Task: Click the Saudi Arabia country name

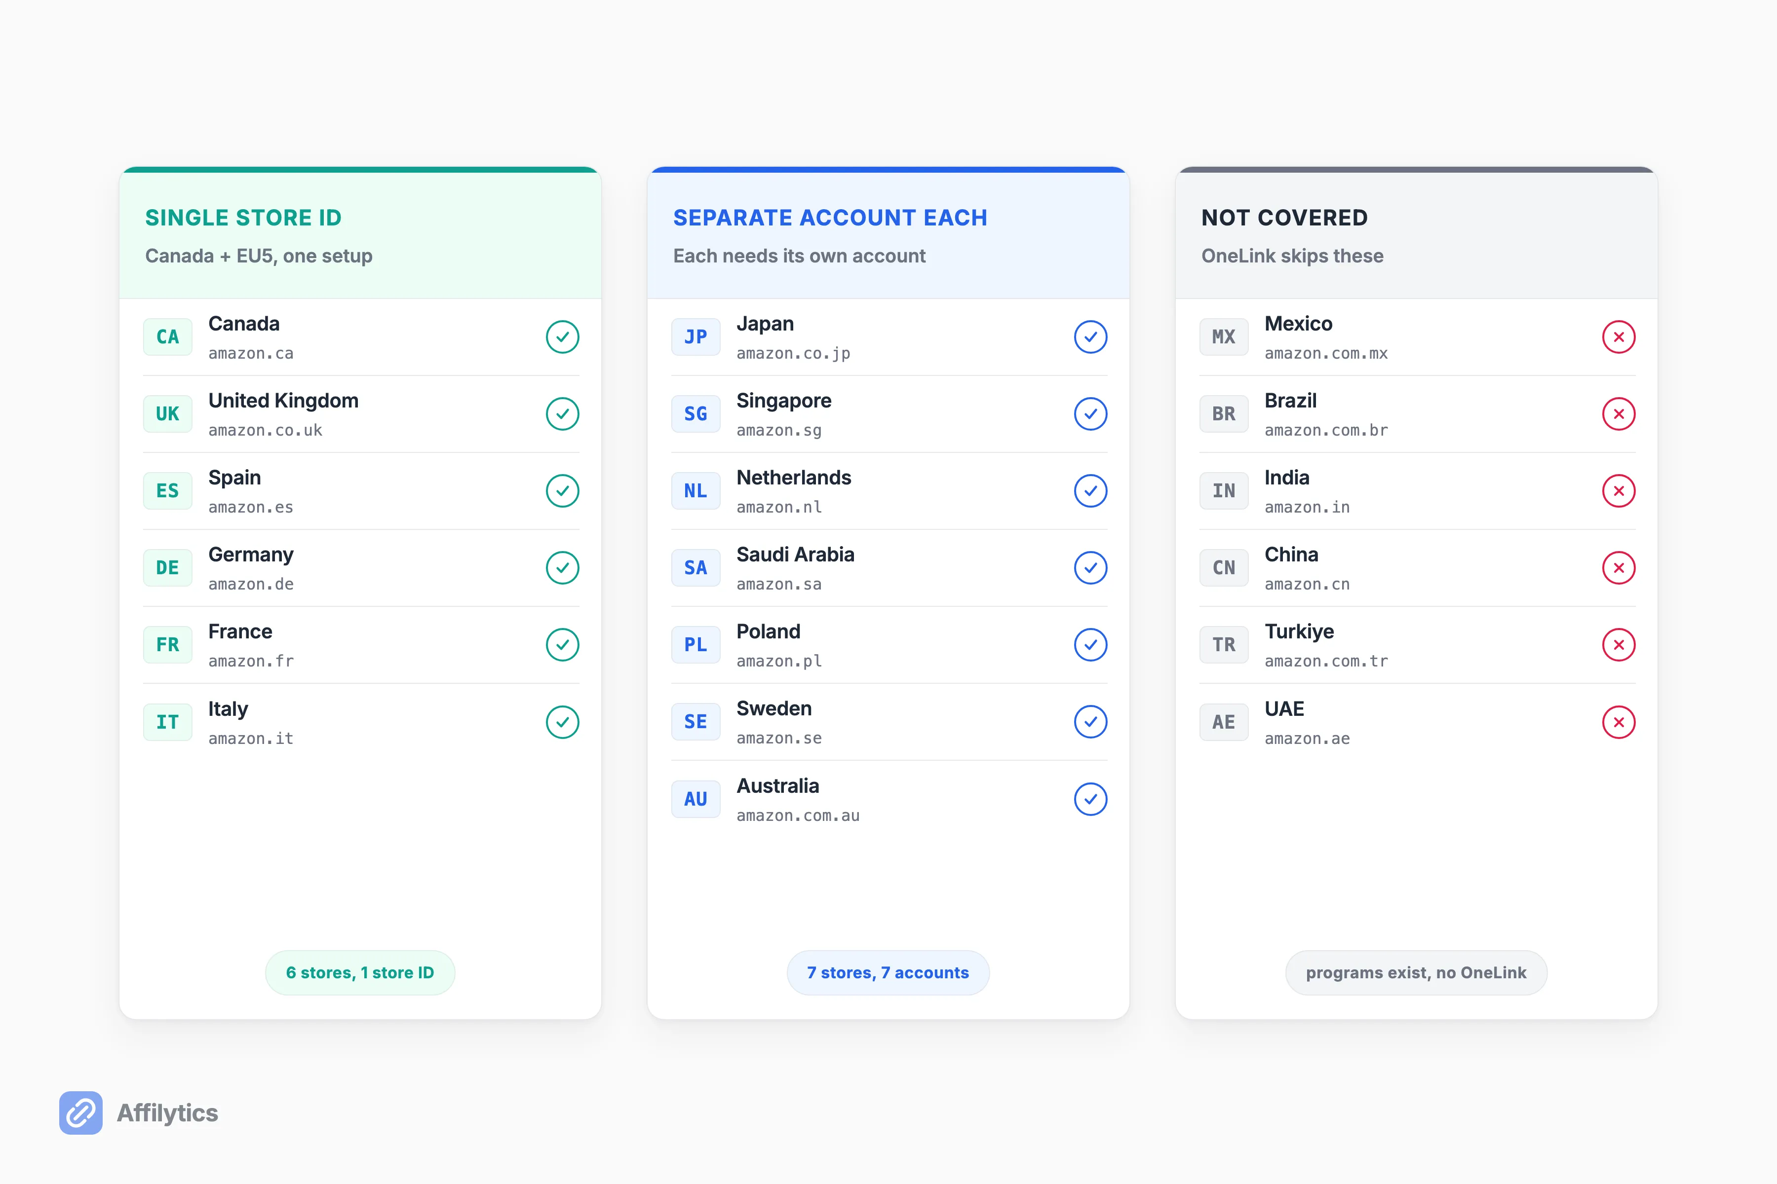Action: (x=796, y=554)
